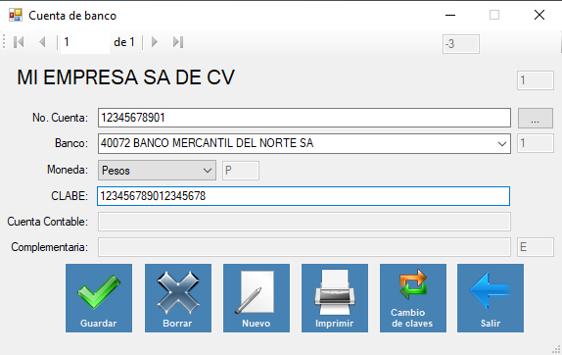Image resolution: width=562 pixels, height=355 pixels.
Task: Open Cambio de claves swap arrows
Action: tap(413, 298)
